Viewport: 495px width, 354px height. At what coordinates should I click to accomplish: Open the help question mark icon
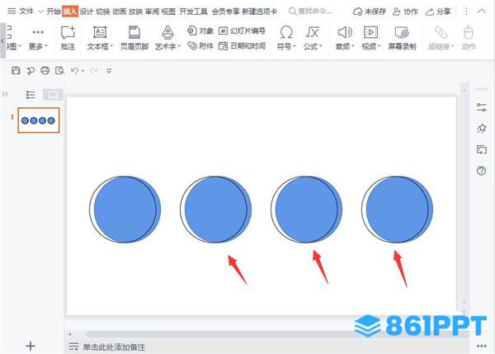[482, 171]
